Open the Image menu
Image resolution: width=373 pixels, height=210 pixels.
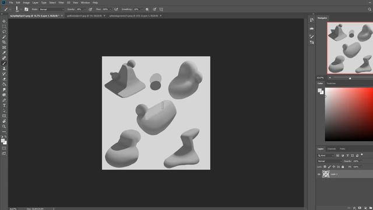(26, 2)
